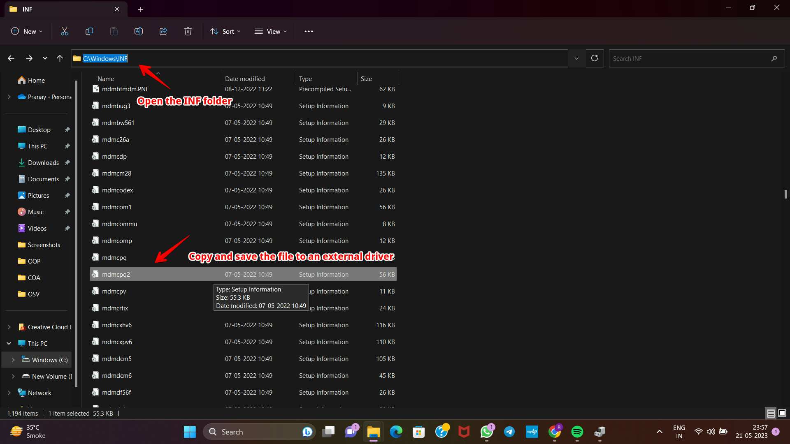Switch to details view in the status bar
This screenshot has width=790, height=444.
point(770,413)
